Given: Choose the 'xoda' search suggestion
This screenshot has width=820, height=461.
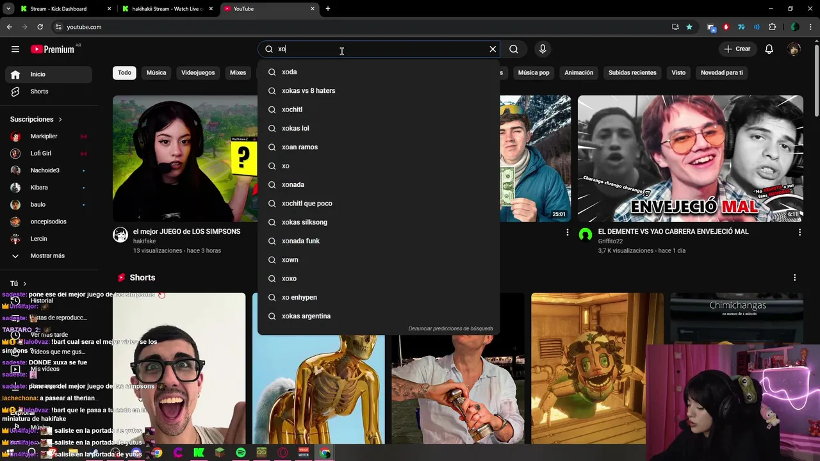Looking at the screenshot, I should pyautogui.click(x=378, y=72).
